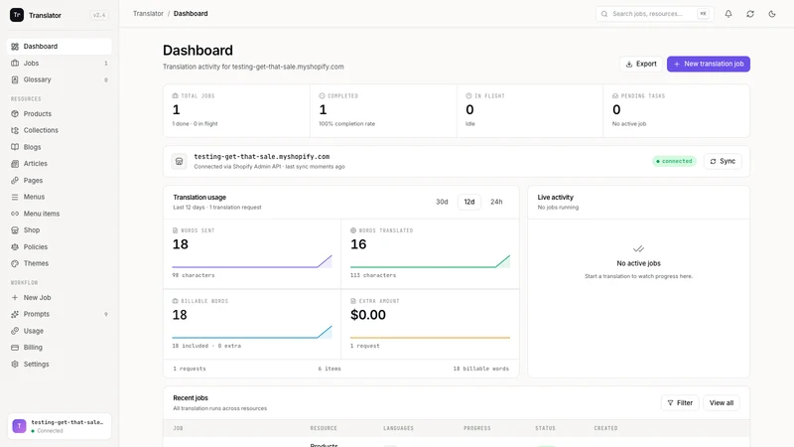
Task: Open the store account card at bottom left
Action: pyautogui.click(x=60, y=426)
